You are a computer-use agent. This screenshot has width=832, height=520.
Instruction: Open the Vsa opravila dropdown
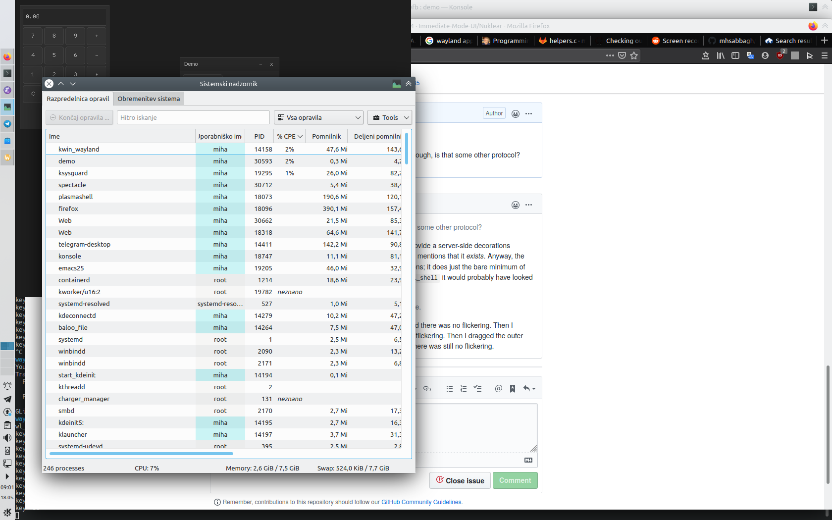coord(318,117)
